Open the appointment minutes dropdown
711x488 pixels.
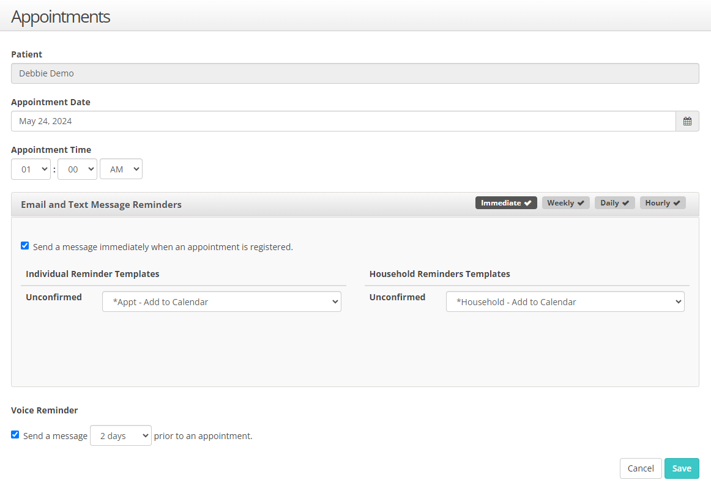(78, 169)
